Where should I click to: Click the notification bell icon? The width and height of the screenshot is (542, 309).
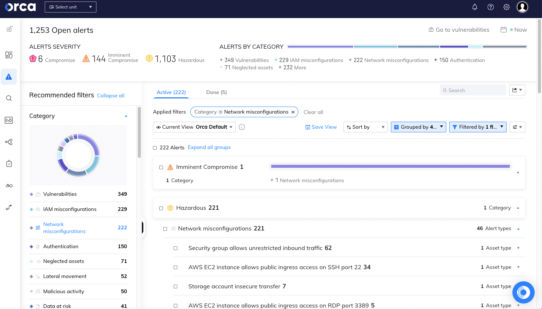coord(474,7)
